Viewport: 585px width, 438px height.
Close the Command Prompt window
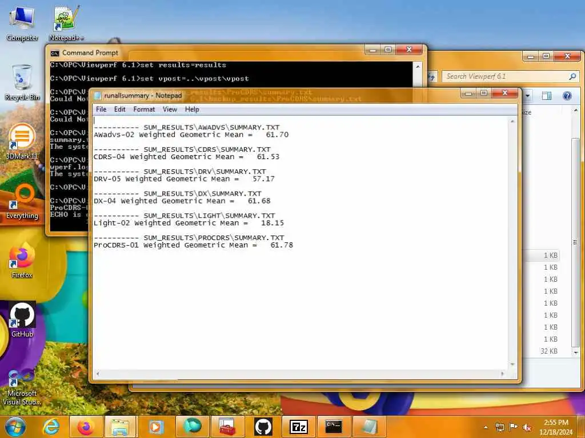pyautogui.click(x=409, y=50)
